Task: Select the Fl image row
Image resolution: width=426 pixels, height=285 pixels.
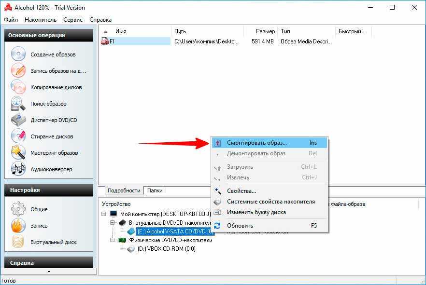Action: coord(135,41)
